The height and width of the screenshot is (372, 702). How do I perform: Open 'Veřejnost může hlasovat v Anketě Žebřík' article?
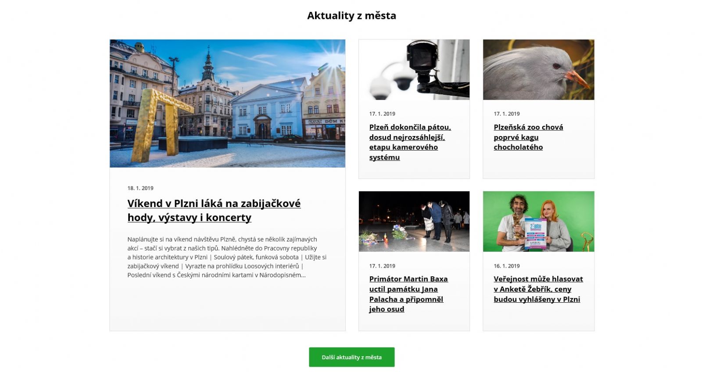tap(538, 289)
